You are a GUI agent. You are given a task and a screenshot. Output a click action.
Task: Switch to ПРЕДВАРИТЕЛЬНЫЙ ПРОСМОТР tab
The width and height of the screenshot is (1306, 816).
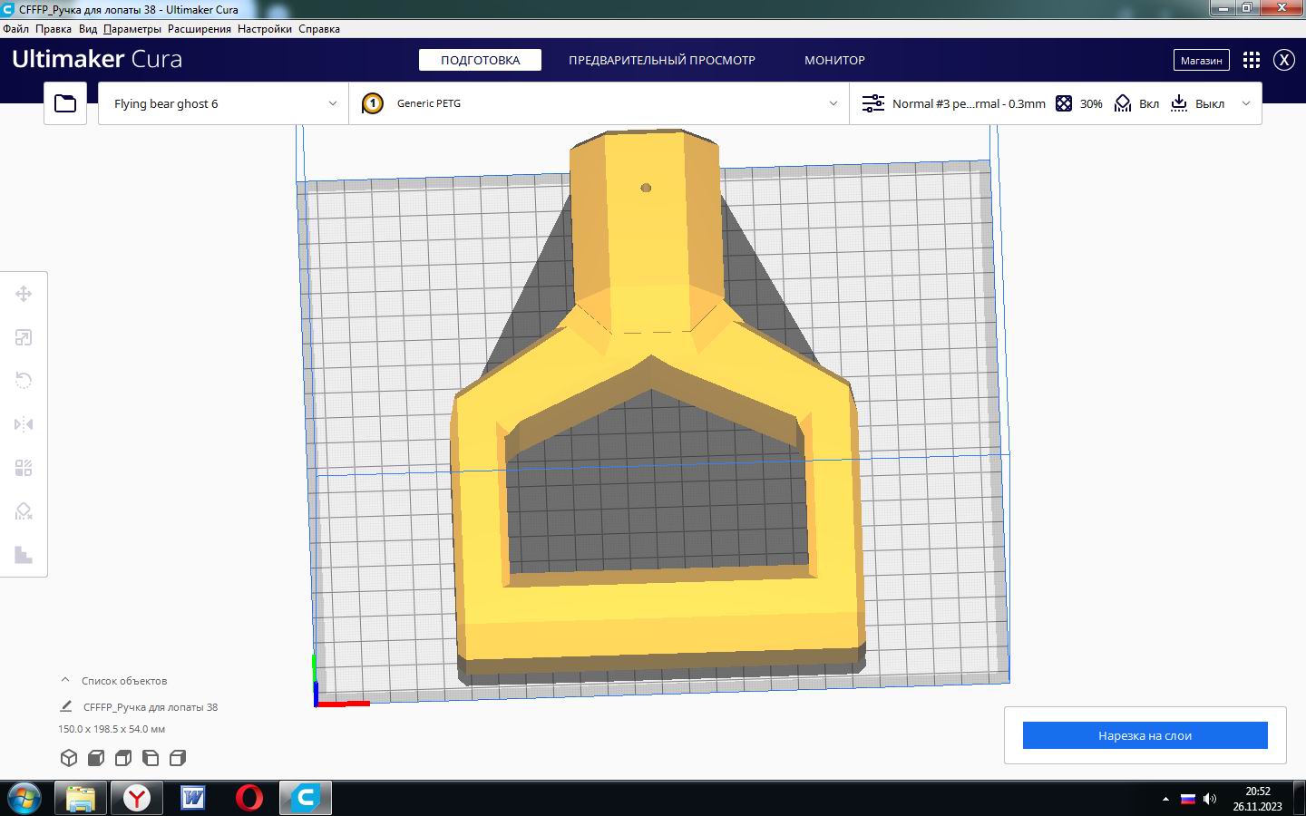coord(662,60)
